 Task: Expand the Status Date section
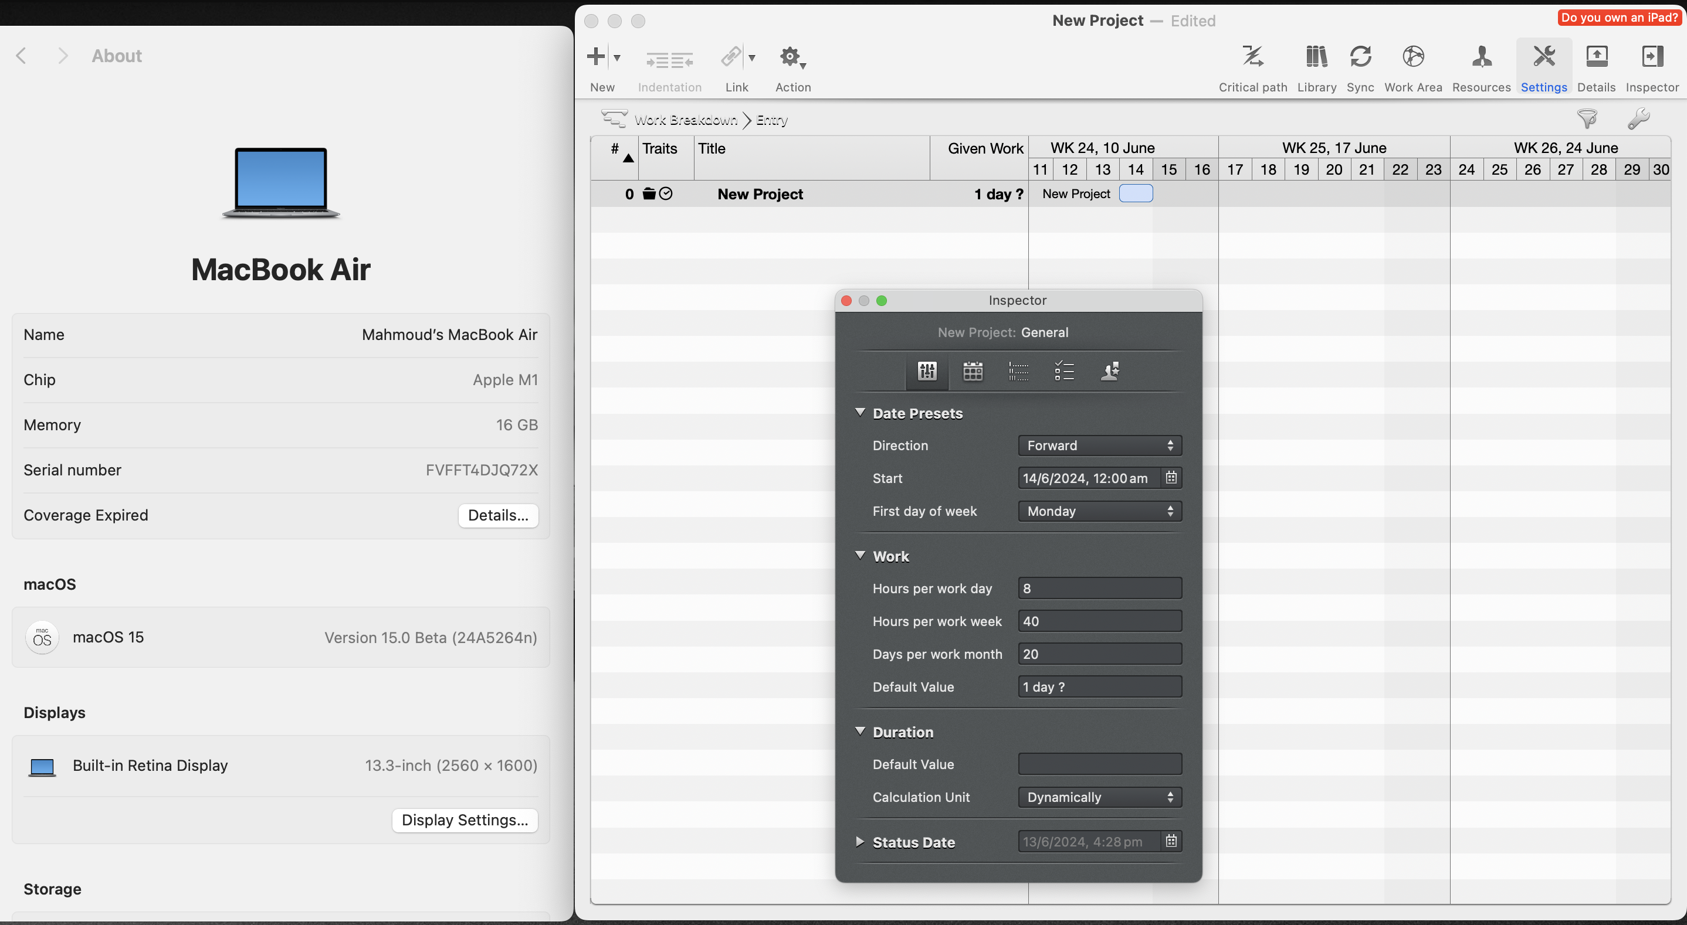coord(860,842)
